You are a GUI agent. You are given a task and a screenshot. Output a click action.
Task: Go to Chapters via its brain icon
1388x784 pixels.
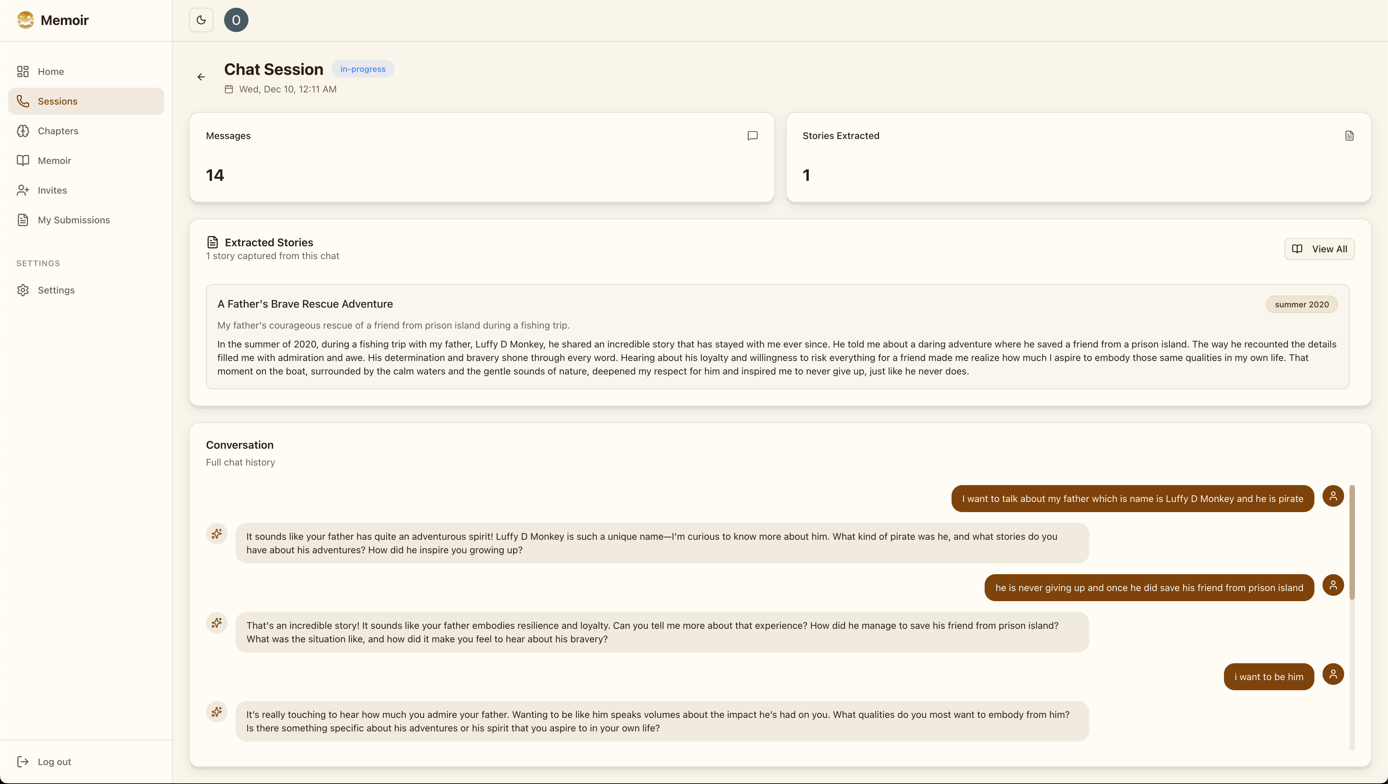tap(23, 131)
